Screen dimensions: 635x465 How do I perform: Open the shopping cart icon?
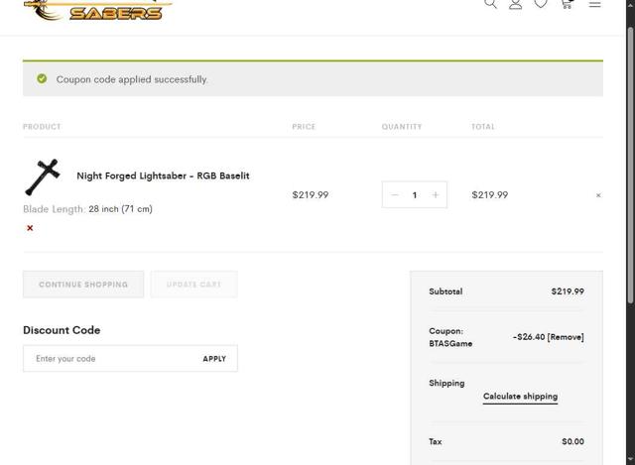[567, 4]
